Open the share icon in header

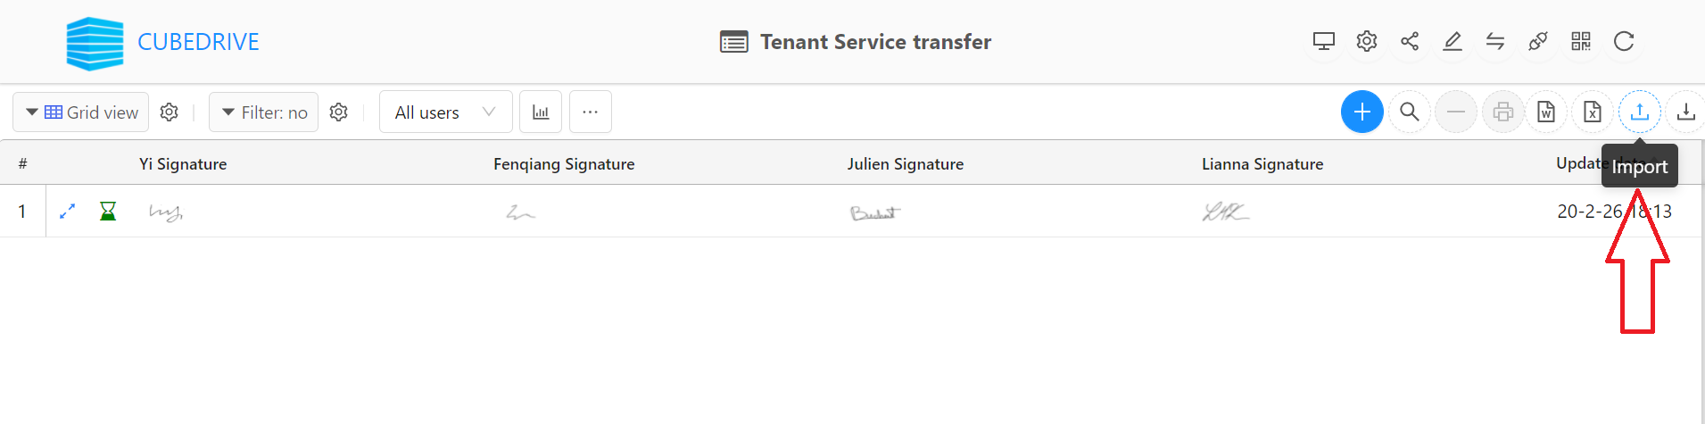[x=1410, y=41]
